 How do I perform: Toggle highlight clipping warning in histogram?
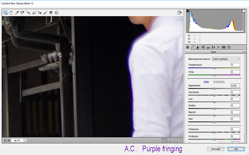click(243, 11)
